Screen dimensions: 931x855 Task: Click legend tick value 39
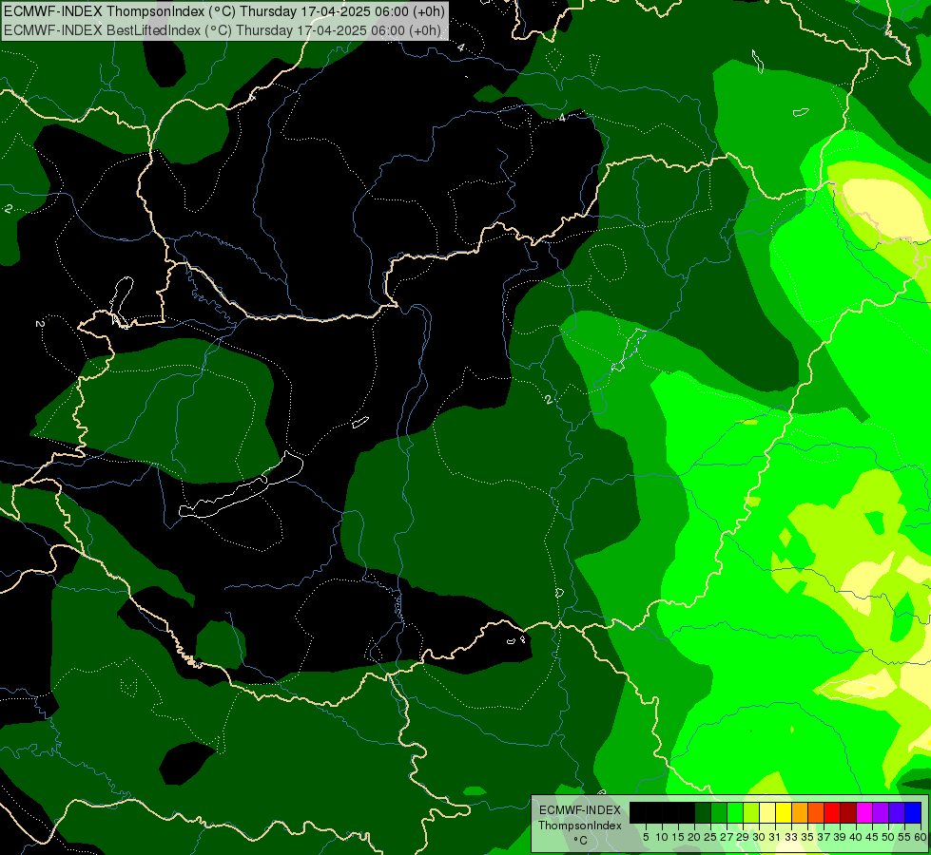(840, 837)
